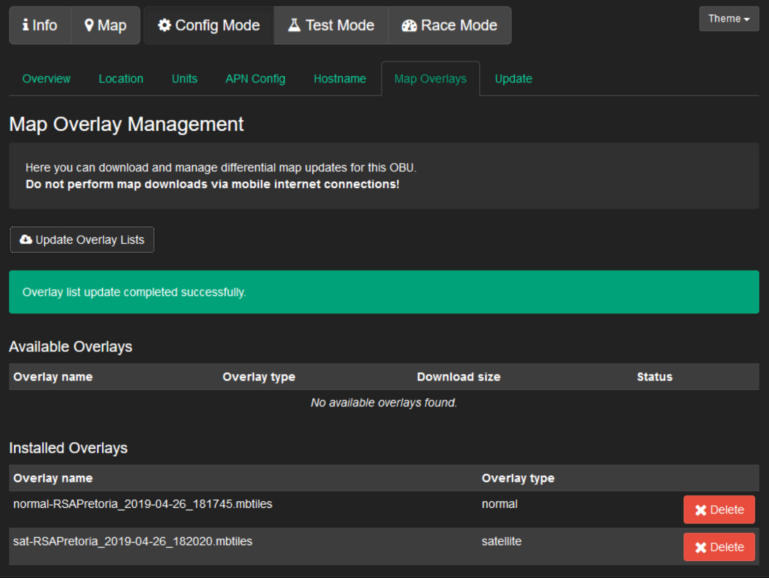The height and width of the screenshot is (578, 769).
Task: Click the Info icon button
Action: click(x=26, y=25)
